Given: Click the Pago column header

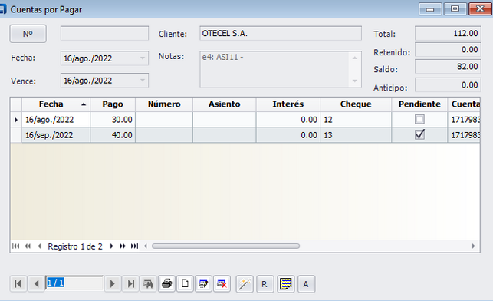Looking at the screenshot, I should (113, 104).
